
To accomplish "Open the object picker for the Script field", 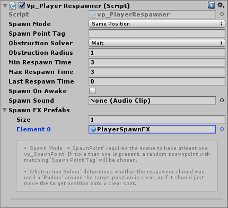I will click(x=222, y=14).
